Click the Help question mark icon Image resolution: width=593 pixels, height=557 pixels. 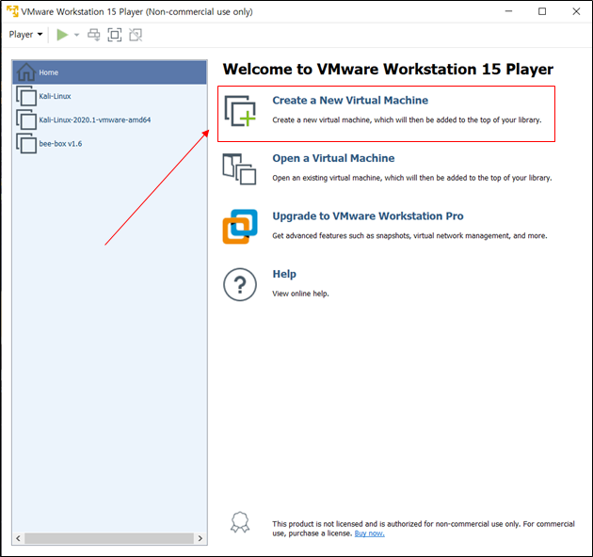coord(240,284)
